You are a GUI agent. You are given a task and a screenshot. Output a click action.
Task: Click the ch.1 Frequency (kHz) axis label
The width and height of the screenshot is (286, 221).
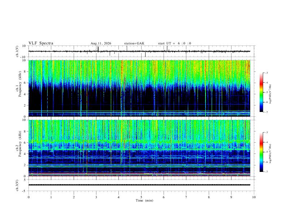pos(19,84)
